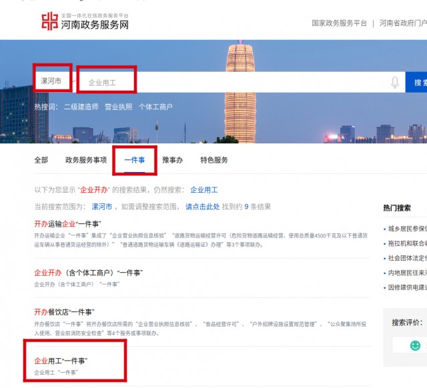Switch to the 全部 tab

(41, 160)
